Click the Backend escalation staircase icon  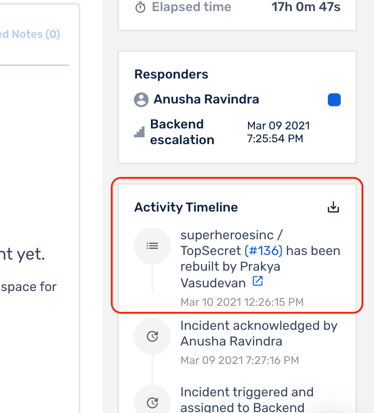[139, 132]
